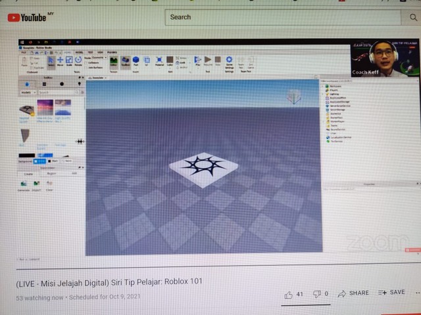Open Game Settings gear icon
The width and height of the screenshot is (421, 315).
(230, 61)
